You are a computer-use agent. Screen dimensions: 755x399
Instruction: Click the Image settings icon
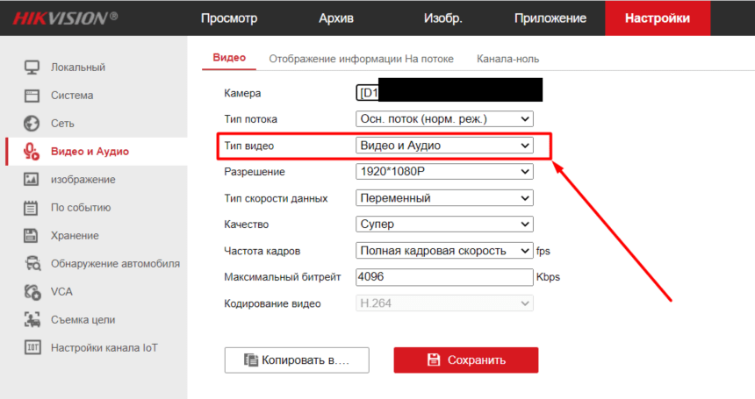coord(32,180)
